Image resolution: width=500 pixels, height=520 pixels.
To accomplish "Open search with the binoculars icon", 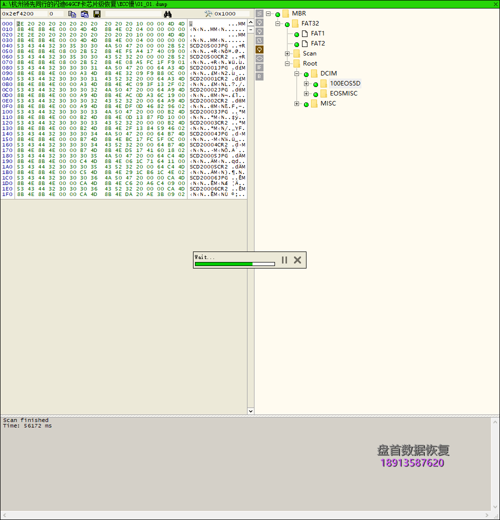I will pos(168,14).
